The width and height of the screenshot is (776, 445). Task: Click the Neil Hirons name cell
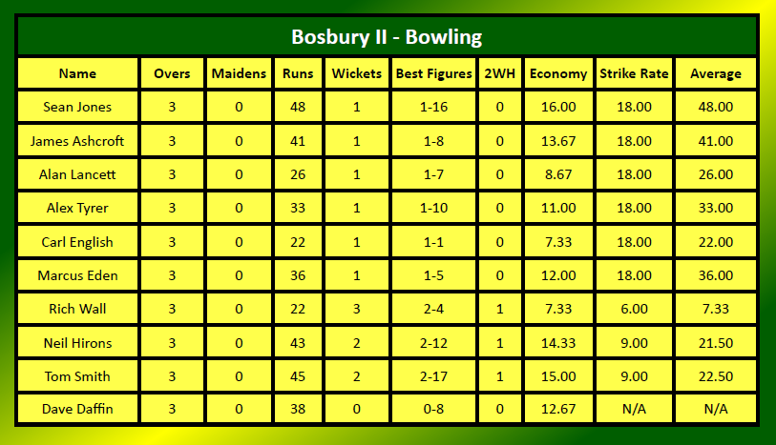tap(77, 343)
